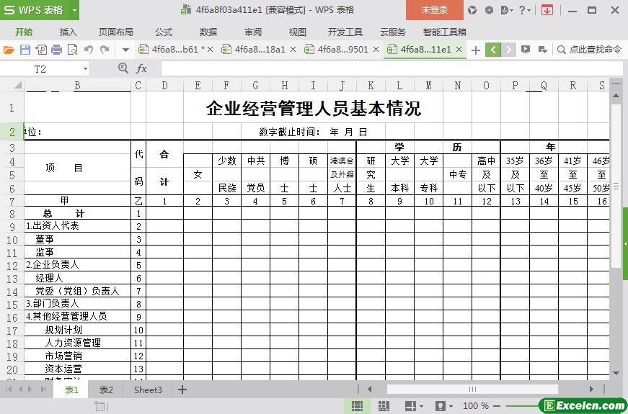The height and width of the screenshot is (414, 628).
Task: Open the reading mode dropdown in status bar
Action: click(414, 405)
